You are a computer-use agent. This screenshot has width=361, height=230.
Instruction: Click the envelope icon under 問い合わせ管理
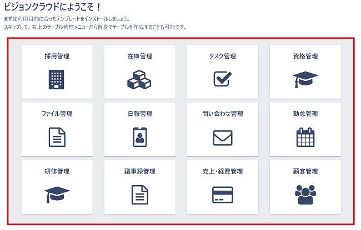coord(222,137)
